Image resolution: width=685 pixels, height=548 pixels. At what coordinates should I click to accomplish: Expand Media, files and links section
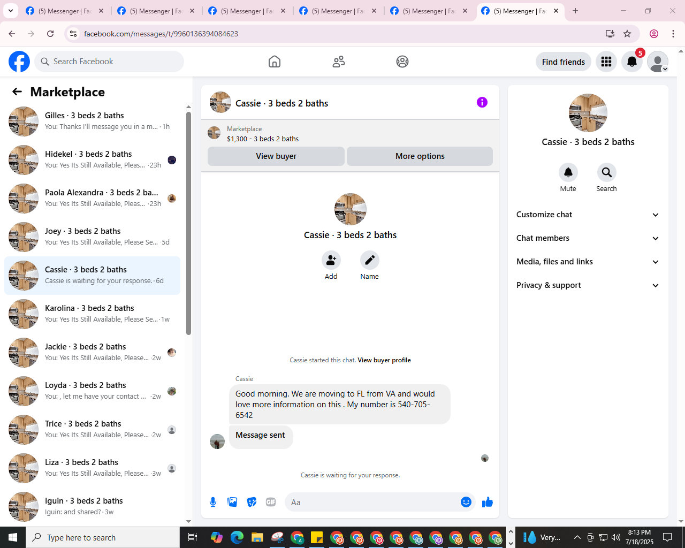coord(588,262)
